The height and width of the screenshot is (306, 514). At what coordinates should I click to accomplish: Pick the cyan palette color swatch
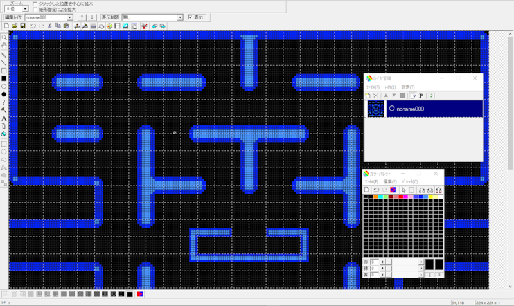(380, 197)
